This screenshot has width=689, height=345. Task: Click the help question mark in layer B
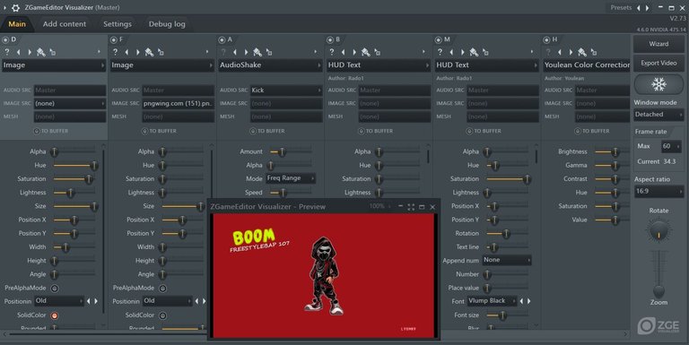pyautogui.click(x=332, y=52)
